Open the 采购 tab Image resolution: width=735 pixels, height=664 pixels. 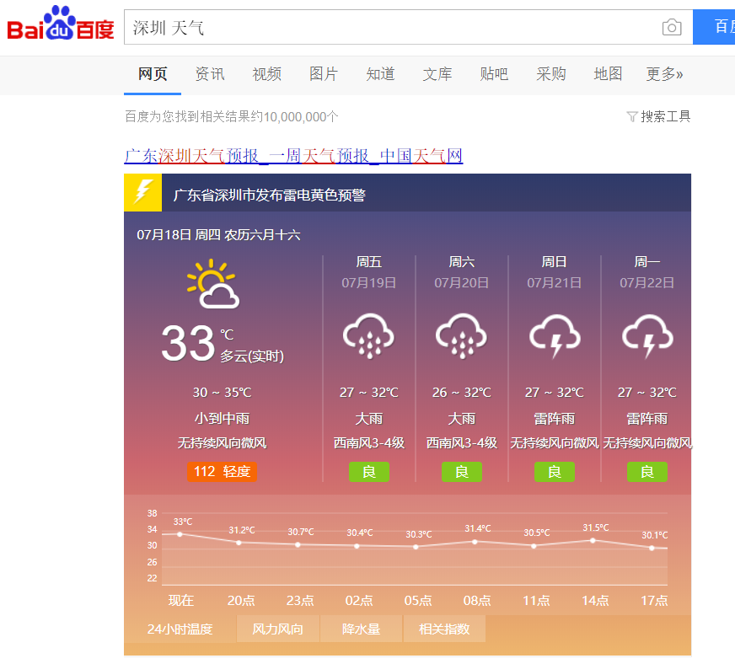551,74
